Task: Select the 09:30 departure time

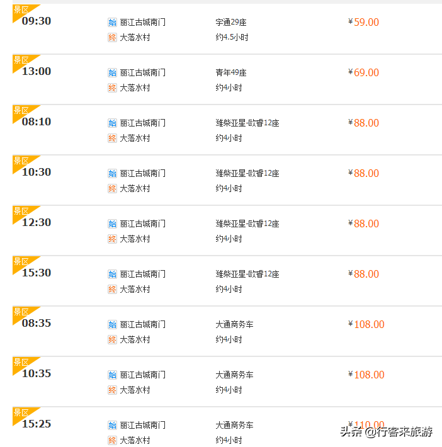Action: (37, 21)
